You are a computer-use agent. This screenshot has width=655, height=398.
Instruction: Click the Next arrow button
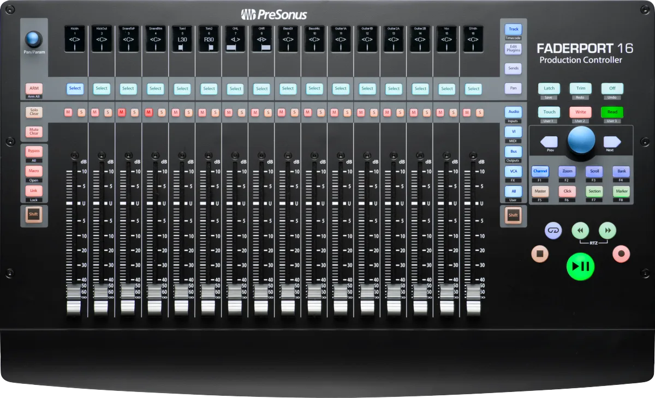612,142
